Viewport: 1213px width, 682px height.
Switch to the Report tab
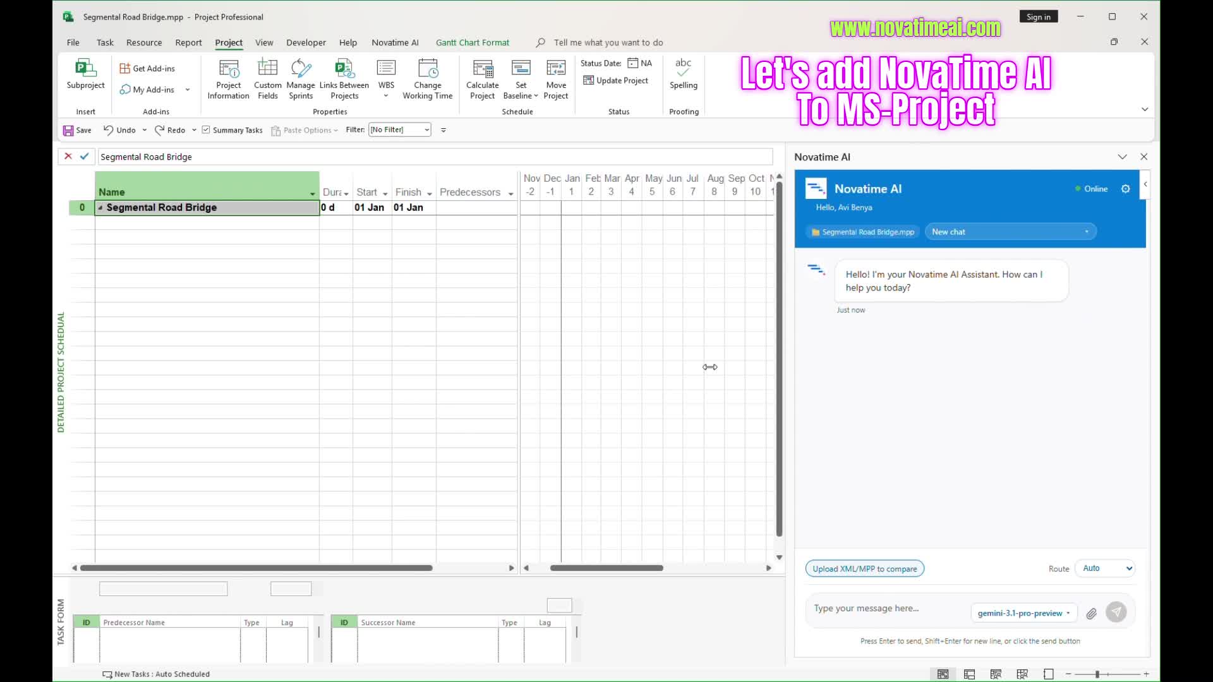pyautogui.click(x=188, y=42)
